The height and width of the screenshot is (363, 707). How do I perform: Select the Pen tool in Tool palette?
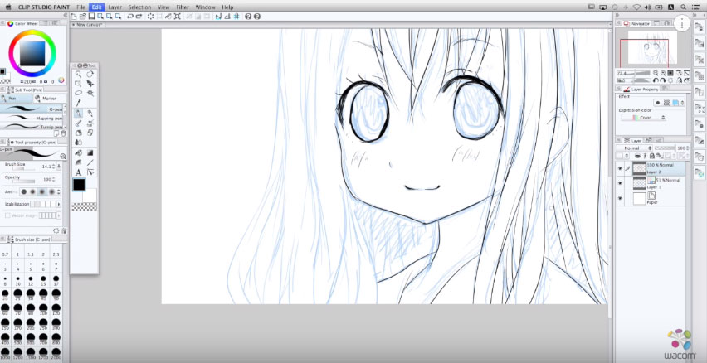click(78, 113)
